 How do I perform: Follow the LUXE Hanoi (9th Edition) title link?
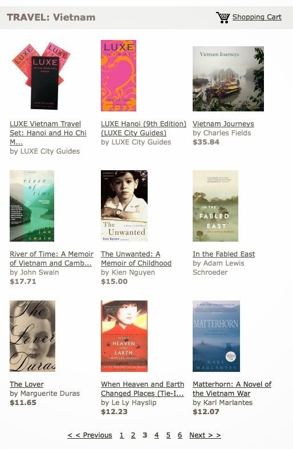click(144, 129)
